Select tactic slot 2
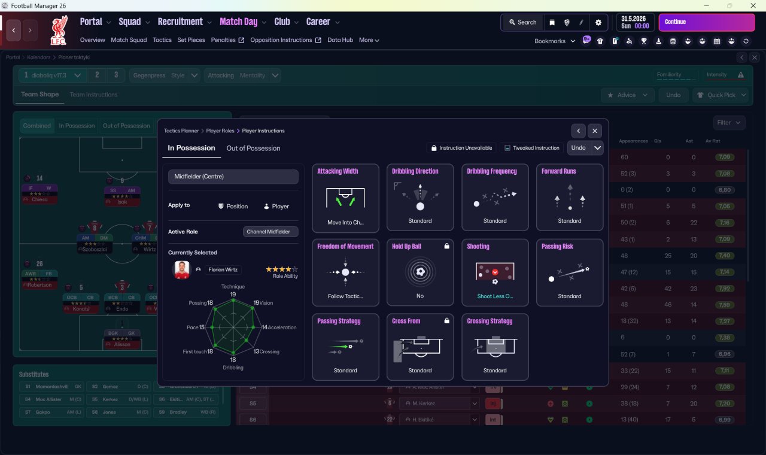Screen dimensions: 766x455 point(97,75)
